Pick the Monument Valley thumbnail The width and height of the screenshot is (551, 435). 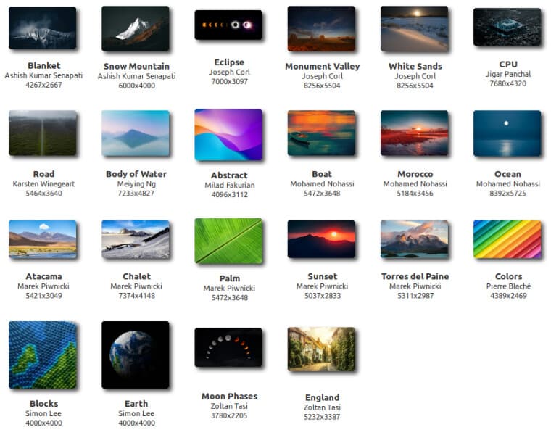321,28
